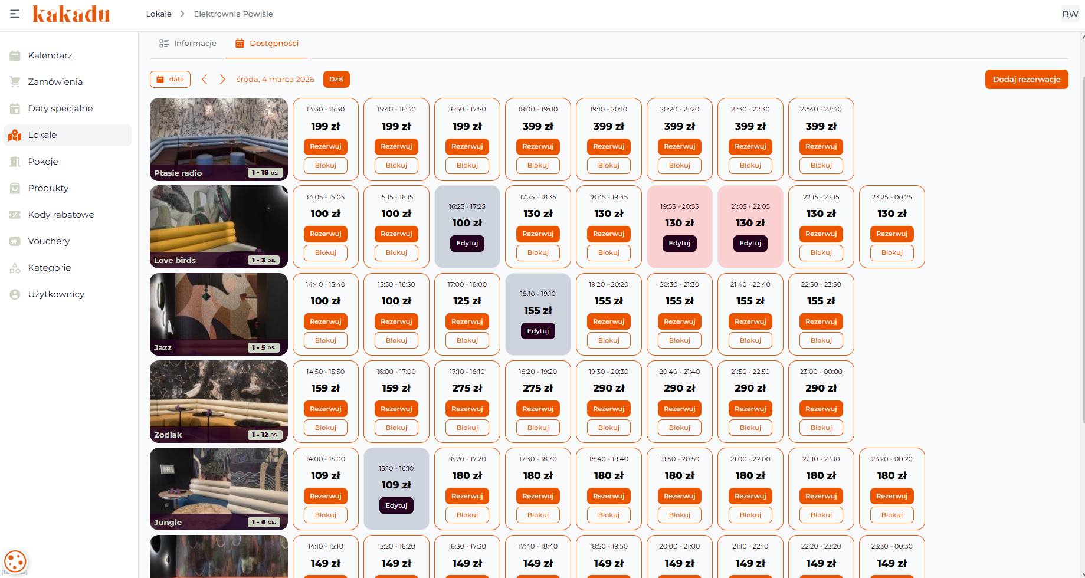Jump to today with Dziś button

point(336,79)
